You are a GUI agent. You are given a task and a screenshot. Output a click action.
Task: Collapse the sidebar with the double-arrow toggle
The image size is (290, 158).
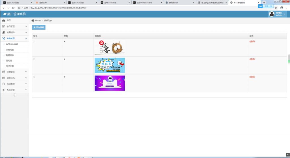point(15,95)
